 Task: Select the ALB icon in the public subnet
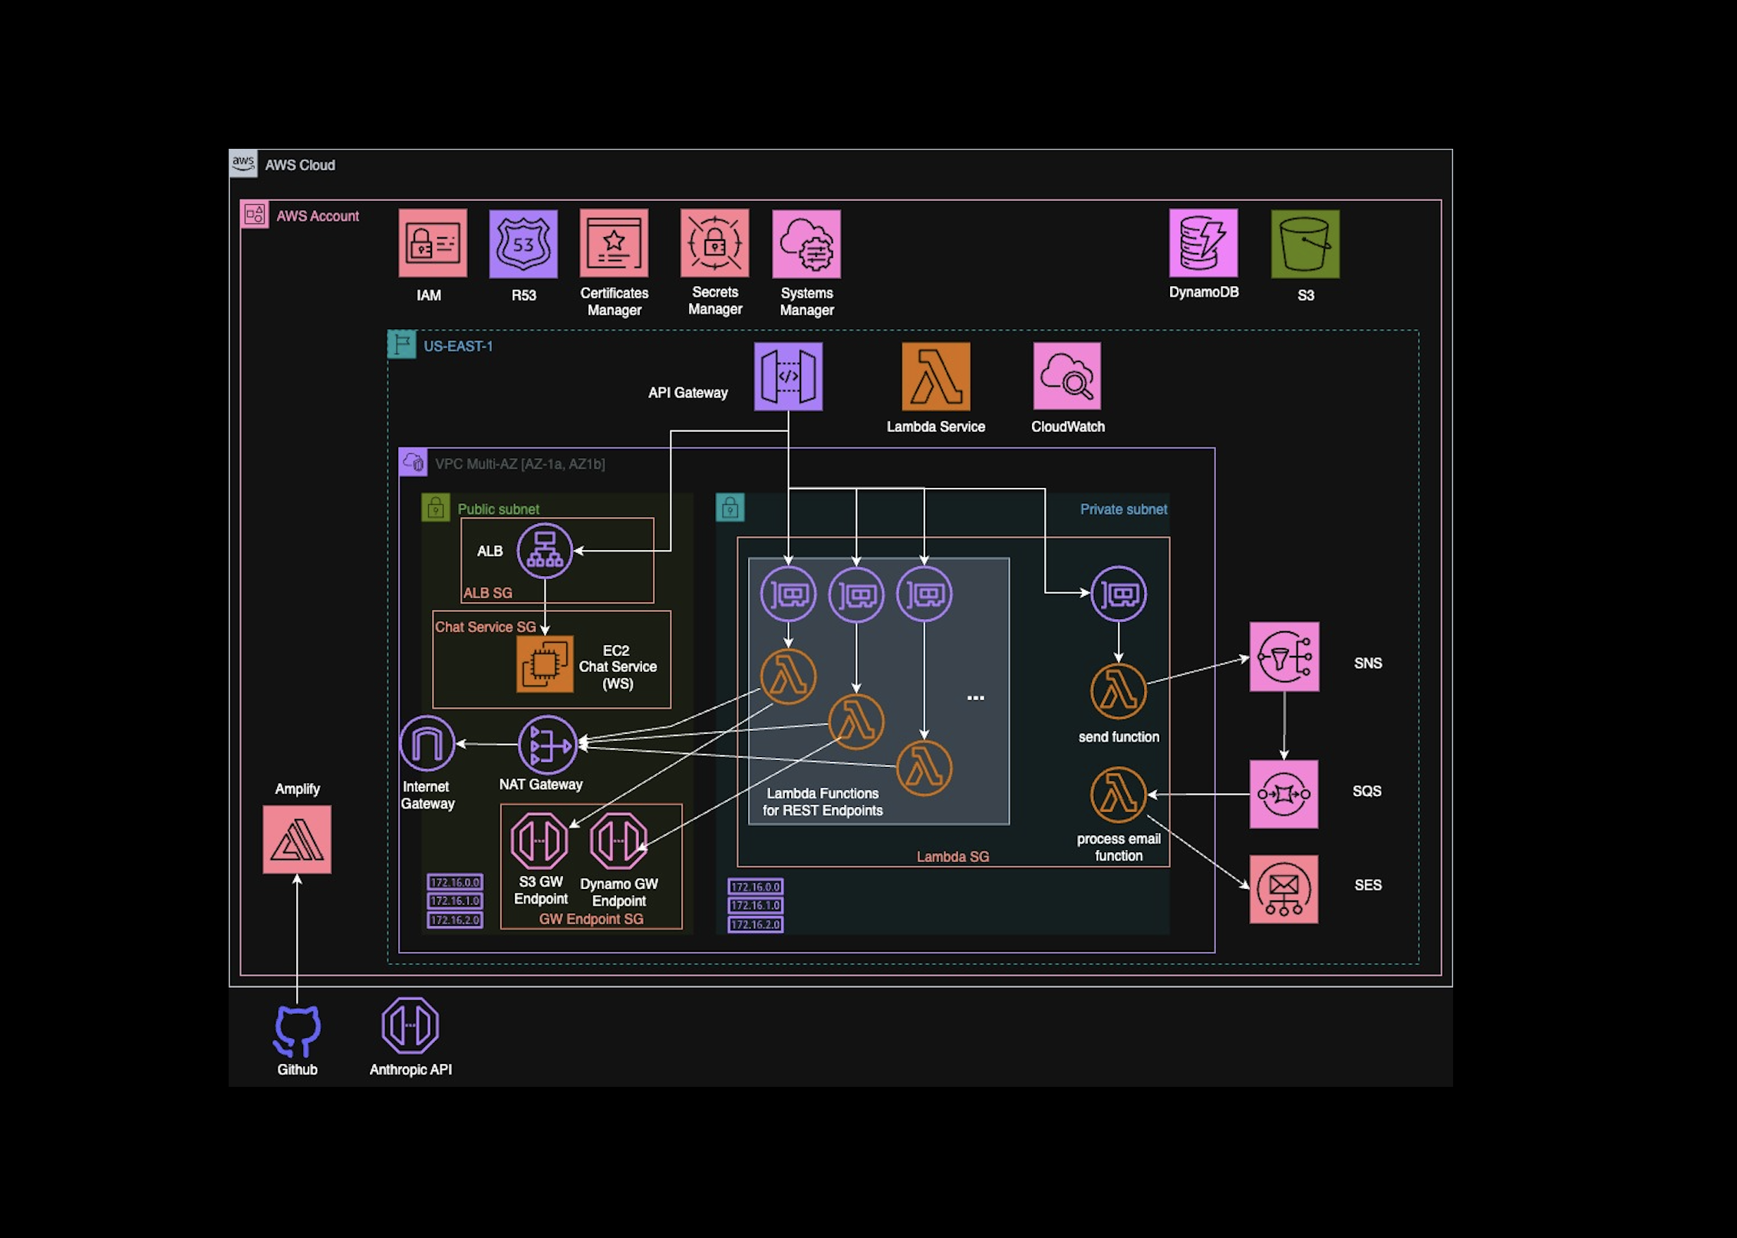click(x=546, y=551)
